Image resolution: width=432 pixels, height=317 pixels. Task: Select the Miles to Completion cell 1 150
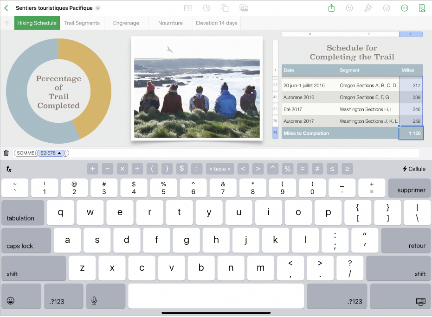[x=411, y=133]
